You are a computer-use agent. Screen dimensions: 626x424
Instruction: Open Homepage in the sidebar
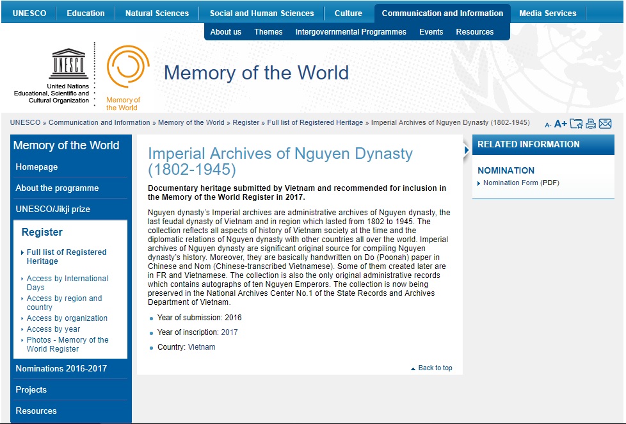pyautogui.click(x=36, y=167)
